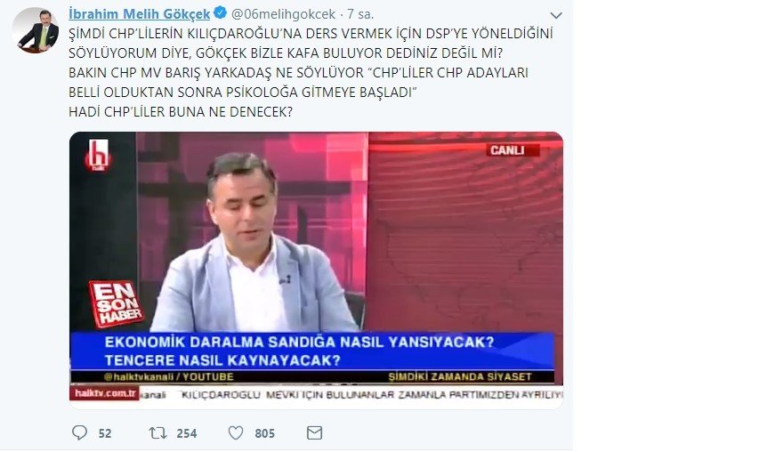Screen dimensions: 783x452
Task: Like the tweet with the heart icon
Action: (236, 432)
